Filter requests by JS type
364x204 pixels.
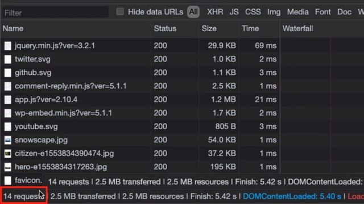[x=234, y=12]
